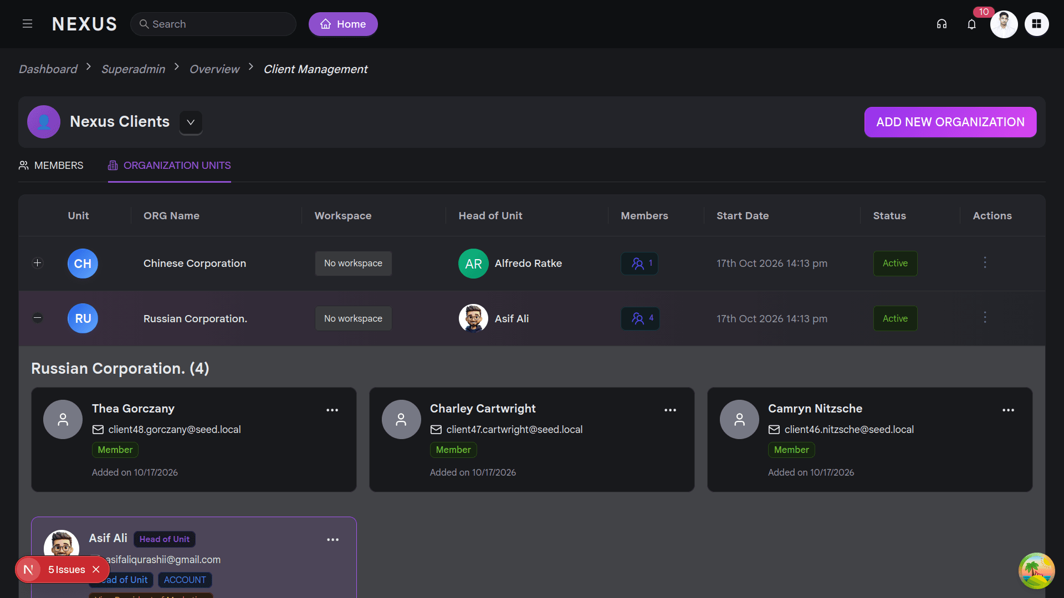1064x598 pixels.
Task: Click Add New Organization button
Action: tap(950, 122)
